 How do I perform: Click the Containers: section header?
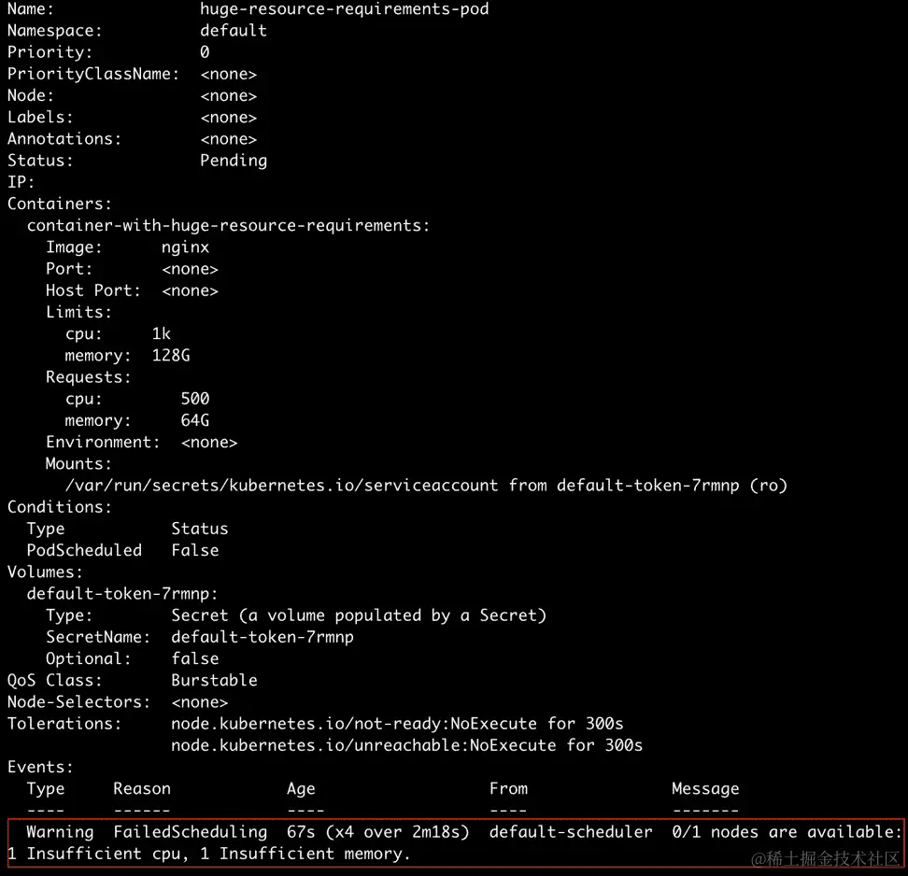tap(59, 204)
